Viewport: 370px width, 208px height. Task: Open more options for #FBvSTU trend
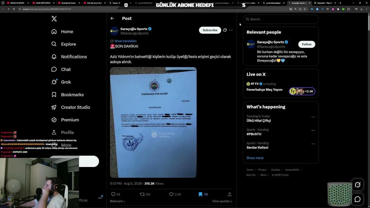[313, 131]
